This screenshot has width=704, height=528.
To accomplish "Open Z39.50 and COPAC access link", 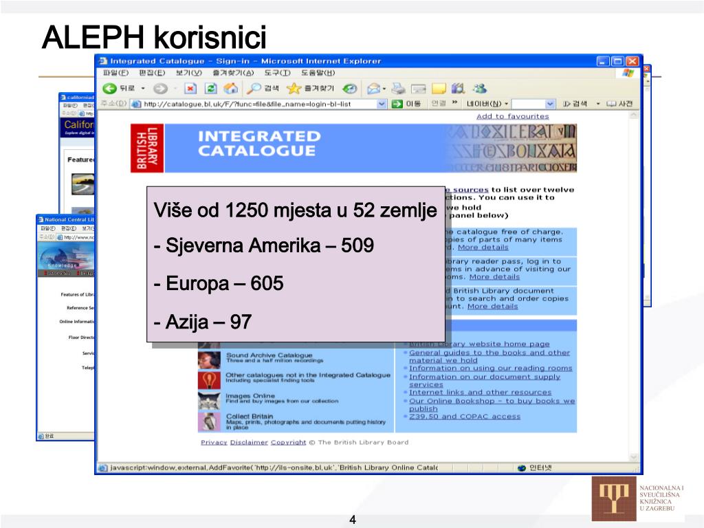I will [465, 417].
